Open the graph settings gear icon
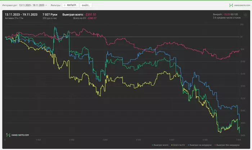Image resolution: width=252 pixels, height=150 pixels. [x=245, y=15]
